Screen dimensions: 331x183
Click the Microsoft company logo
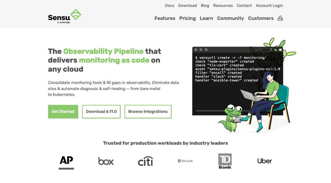pyautogui.click(x=185, y=161)
